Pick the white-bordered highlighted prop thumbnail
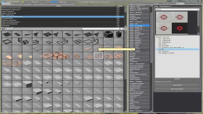Image resolution: width=203 pixels, height=114 pixels. (x=98, y=56)
